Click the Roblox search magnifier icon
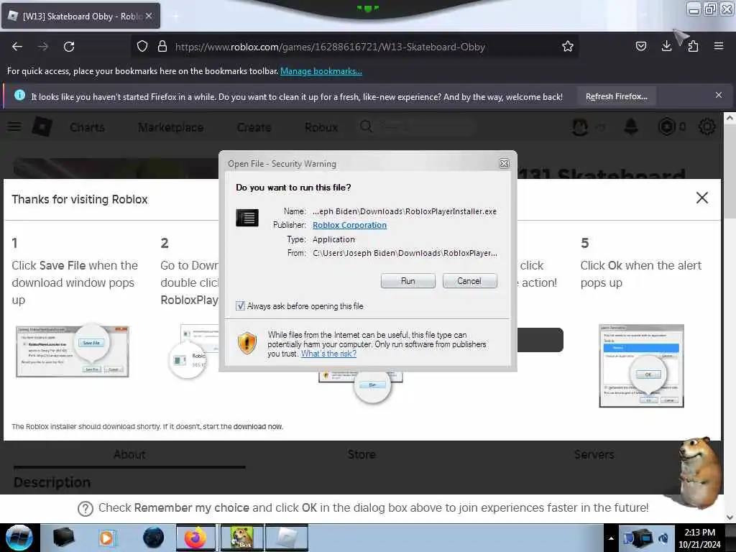Screen dimensions: 736x552 [366, 126]
